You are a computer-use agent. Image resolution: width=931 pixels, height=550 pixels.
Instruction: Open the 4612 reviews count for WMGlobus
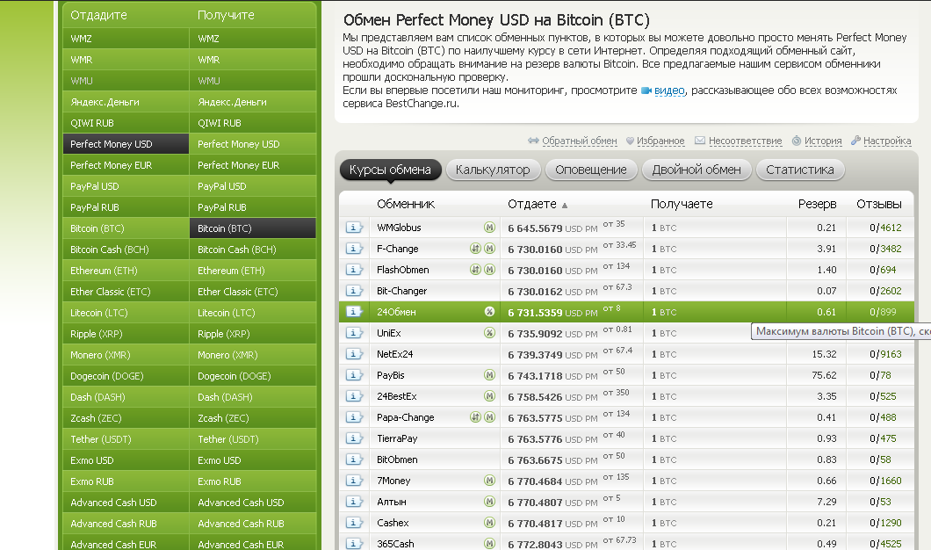point(891,228)
